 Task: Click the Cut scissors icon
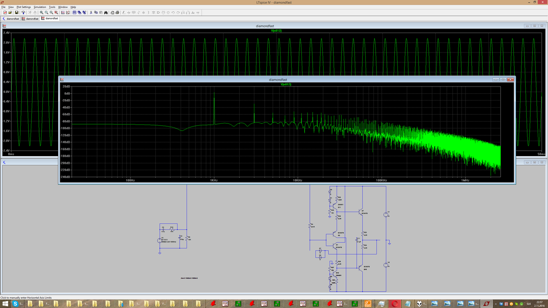point(91,12)
